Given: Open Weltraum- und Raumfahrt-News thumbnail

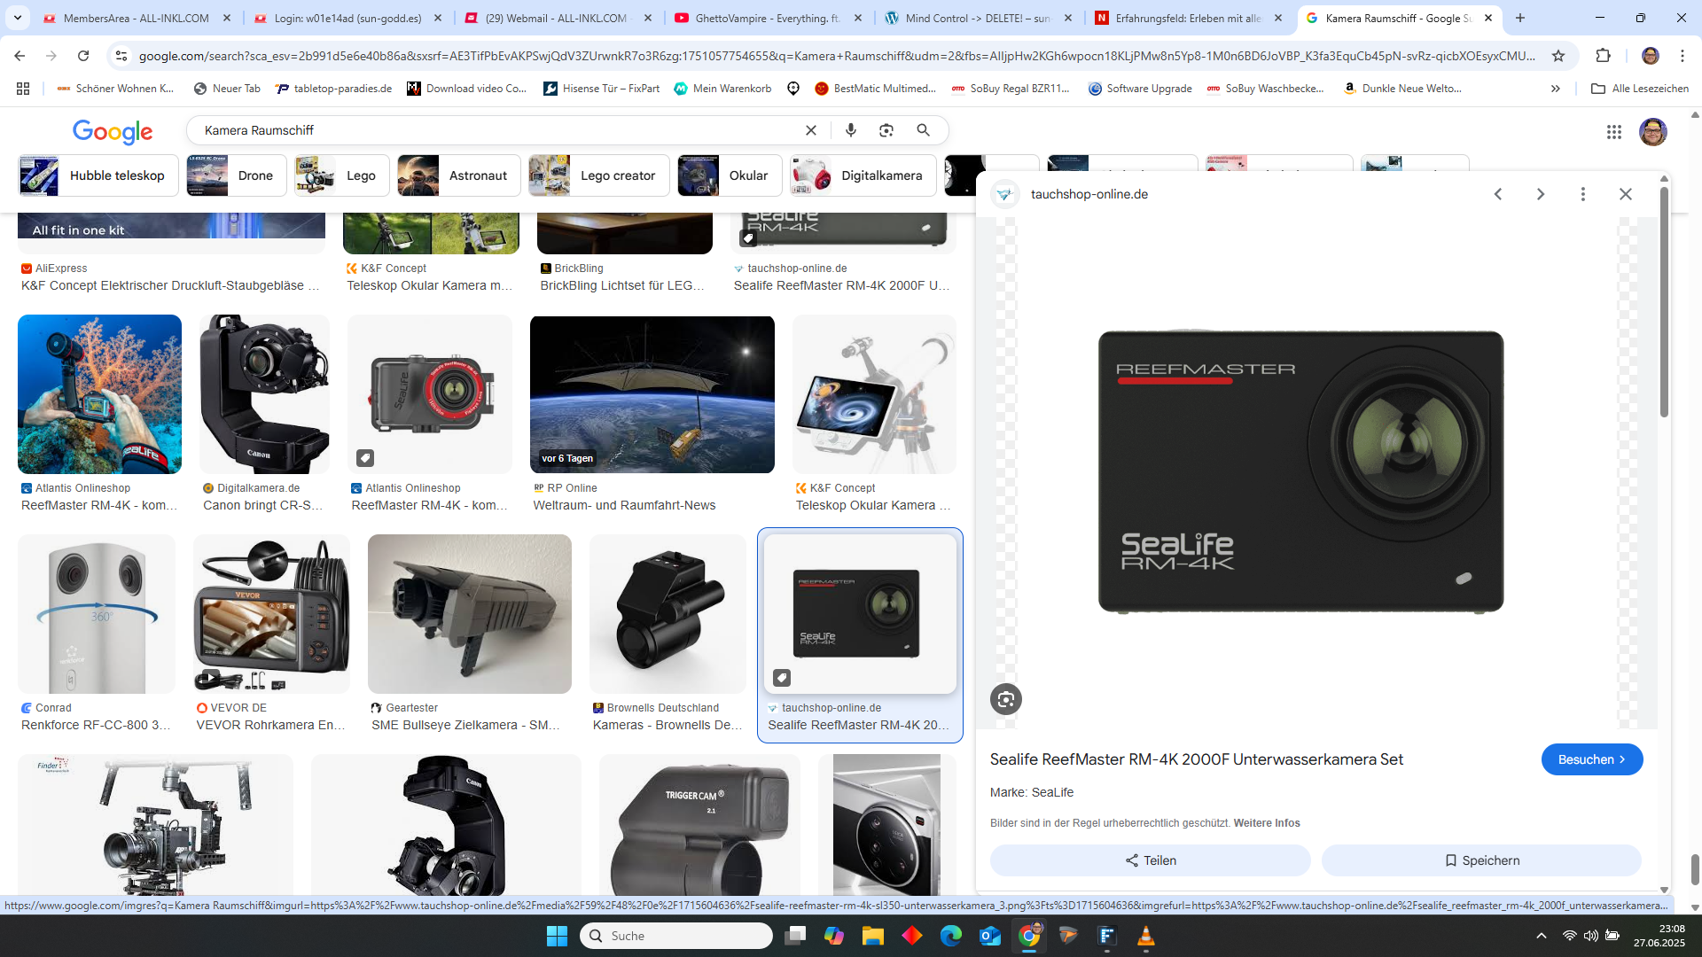Looking at the screenshot, I should 652,394.
